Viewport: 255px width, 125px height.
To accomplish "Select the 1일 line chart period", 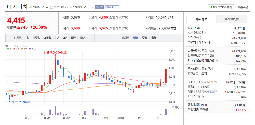I will pyautogui.click(x=27, y=38).
